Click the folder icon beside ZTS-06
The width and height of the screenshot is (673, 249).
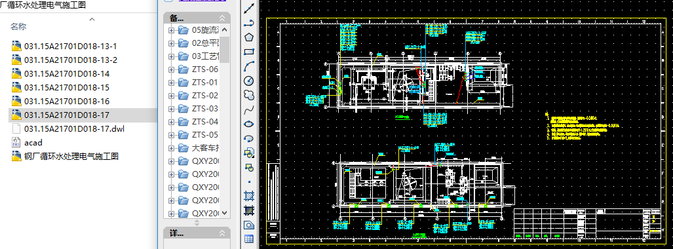[x=183, y=69]
